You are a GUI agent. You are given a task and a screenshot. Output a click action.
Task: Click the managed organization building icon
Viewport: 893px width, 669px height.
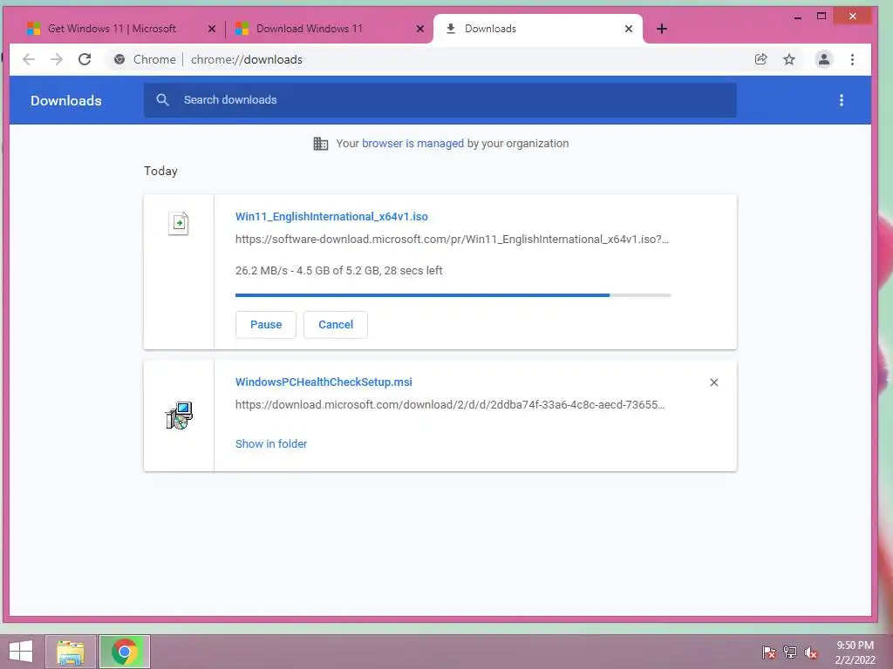[321, 144]
